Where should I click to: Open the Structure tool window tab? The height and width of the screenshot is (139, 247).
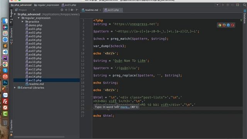click(x=11, y=36)
